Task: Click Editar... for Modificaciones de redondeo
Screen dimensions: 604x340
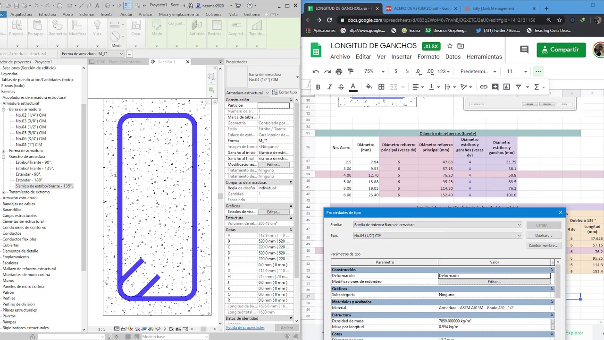Action: point(494,281)
